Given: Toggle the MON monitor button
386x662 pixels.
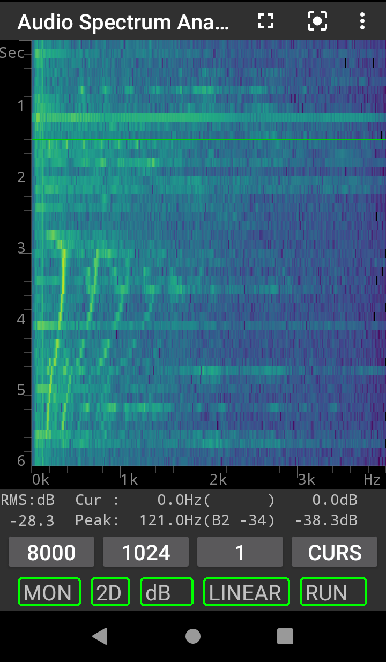Looking at the screenshot, I should [x=49, y=592].
